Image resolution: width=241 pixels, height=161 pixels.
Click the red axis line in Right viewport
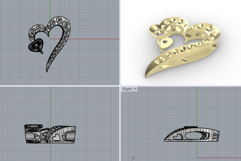(220, 158)
